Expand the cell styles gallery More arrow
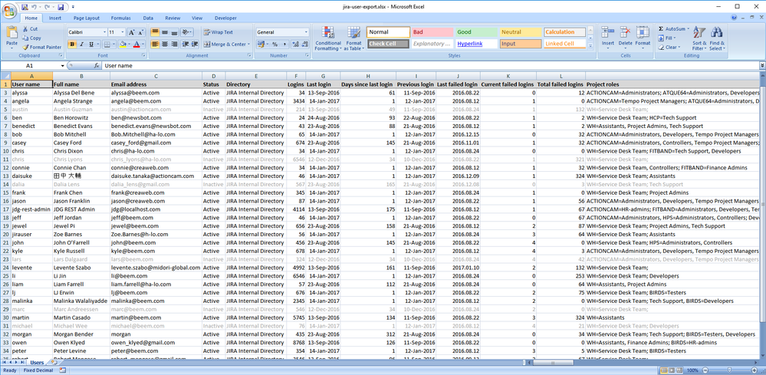Screen dimensions: 766x375 590,46
